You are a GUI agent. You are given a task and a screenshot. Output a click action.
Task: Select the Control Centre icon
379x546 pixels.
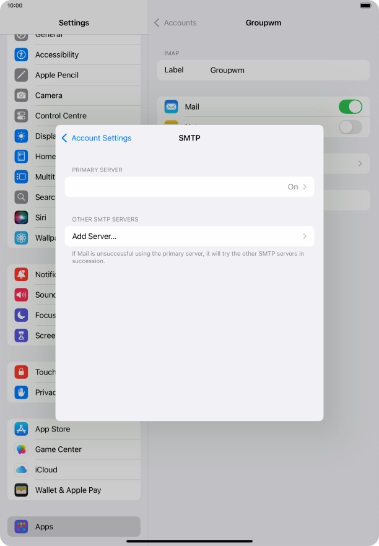[22, 116]
